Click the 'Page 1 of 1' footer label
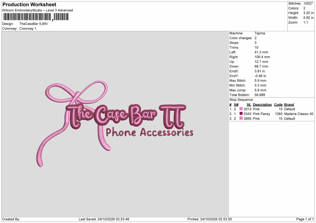316x223 pixels. pos(305,219)
